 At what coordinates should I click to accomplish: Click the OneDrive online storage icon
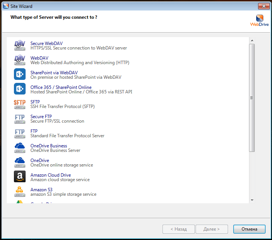20,162
